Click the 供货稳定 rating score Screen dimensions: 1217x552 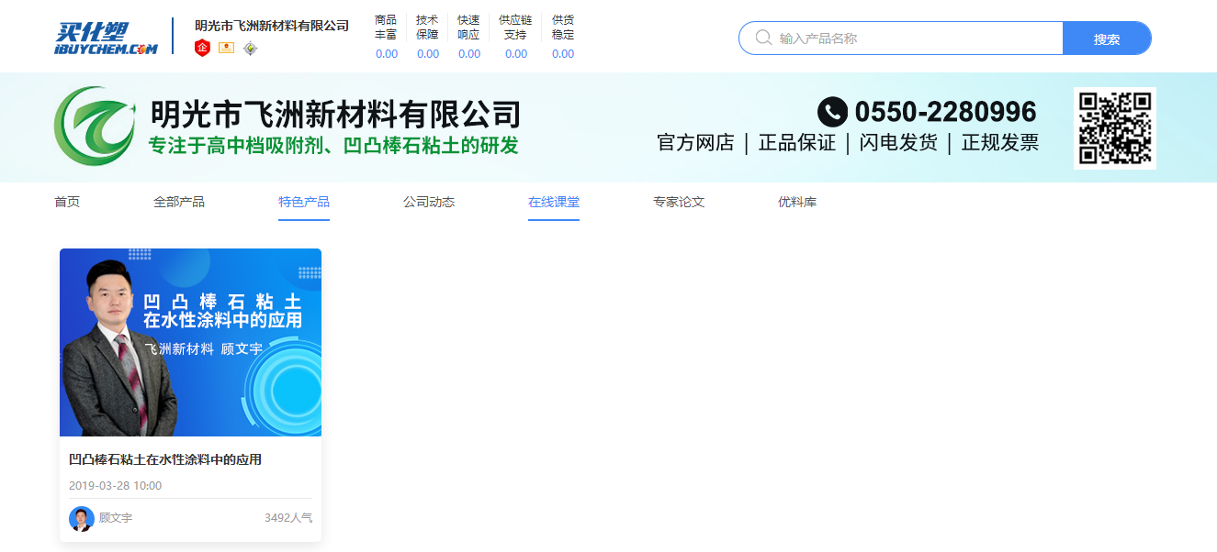pyautogui.click(x=563, y=54)
